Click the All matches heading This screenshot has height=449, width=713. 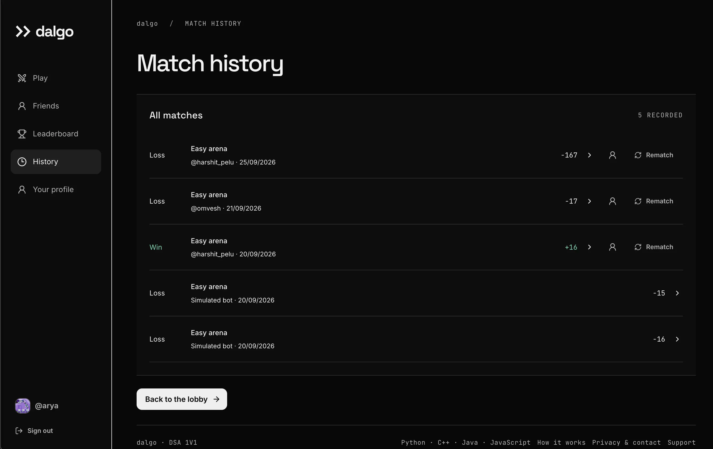click(x=176, y=115)
